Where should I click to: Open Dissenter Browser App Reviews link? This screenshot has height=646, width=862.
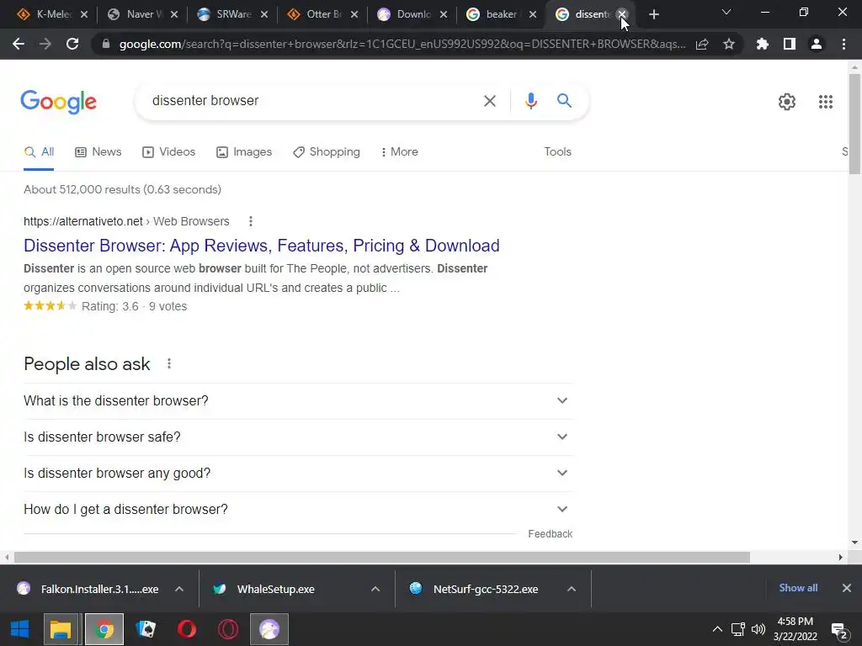(x=262, y=246)
